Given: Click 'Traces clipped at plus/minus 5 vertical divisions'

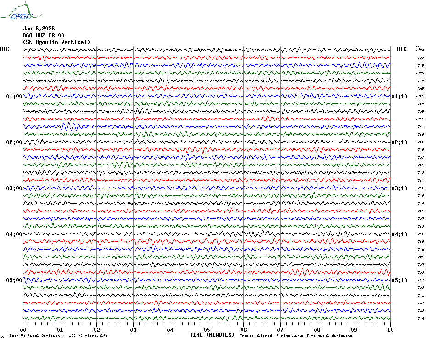Looking at the screenshot, I should (296, 336).
